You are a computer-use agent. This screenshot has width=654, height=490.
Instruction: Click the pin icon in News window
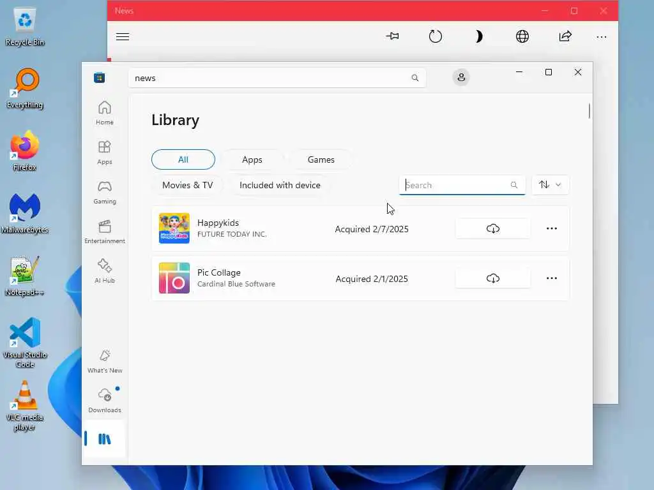[392, 36]
